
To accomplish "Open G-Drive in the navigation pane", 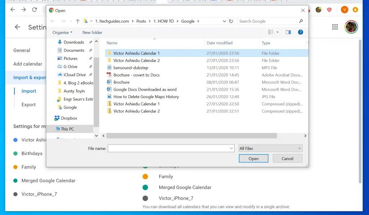I will (x=70, y=67).
